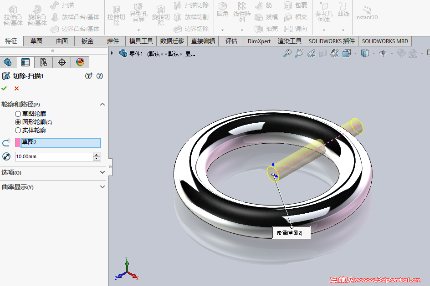Click the Revolved Cut (旋转切除) tool
Viewport: 430px width, 286px height.
click(161, 16)
